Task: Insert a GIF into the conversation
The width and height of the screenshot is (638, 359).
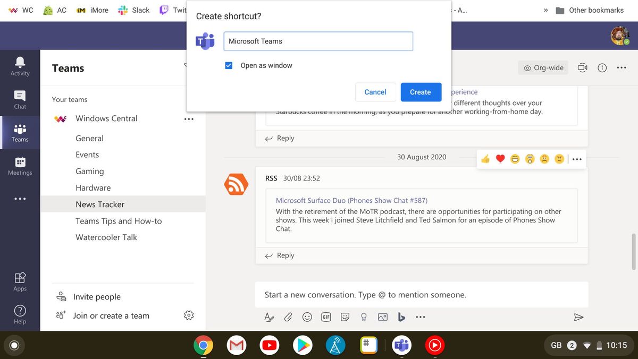Action: pos(326,317)
